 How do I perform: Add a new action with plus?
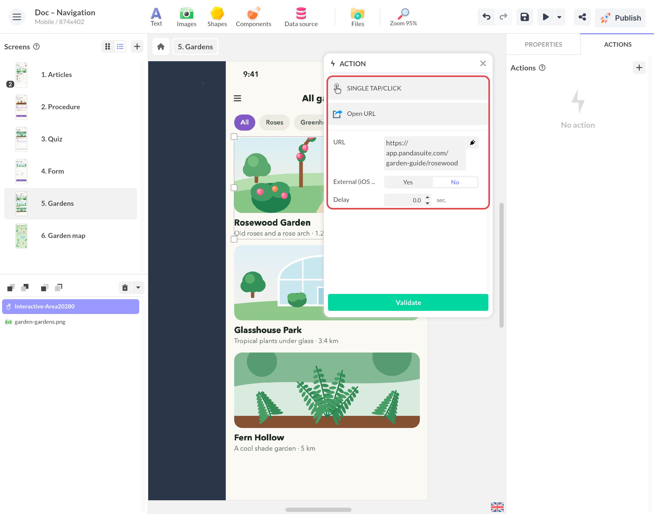(639, 68)
